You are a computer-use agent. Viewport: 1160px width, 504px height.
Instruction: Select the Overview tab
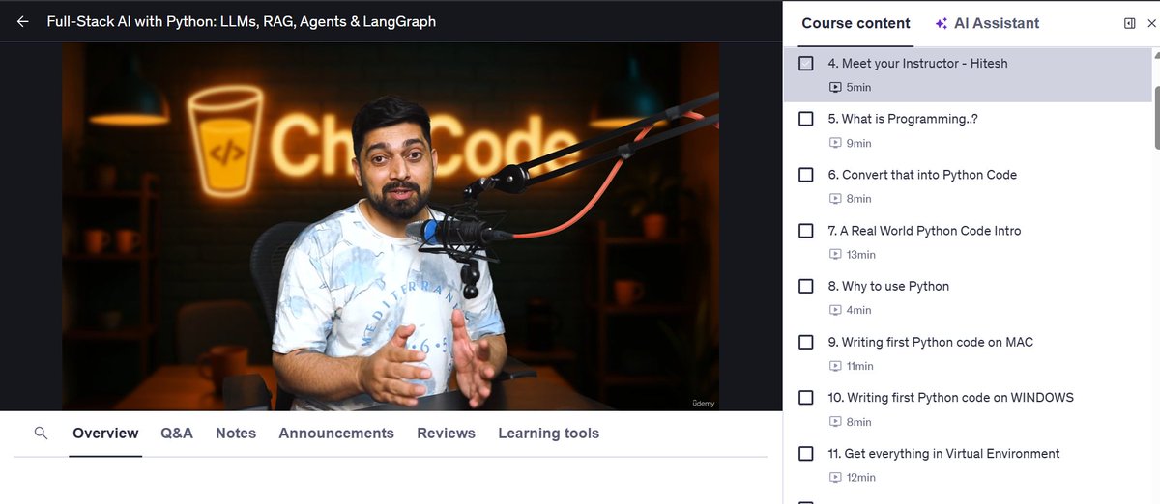105,434
